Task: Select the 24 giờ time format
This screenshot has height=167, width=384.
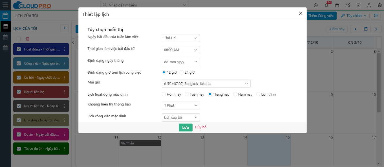Action: point(182,72)
